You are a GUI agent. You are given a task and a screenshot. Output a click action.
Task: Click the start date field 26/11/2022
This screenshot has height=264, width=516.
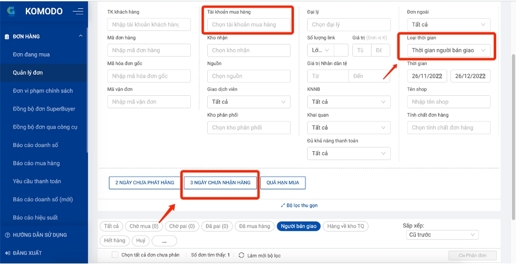426,76
